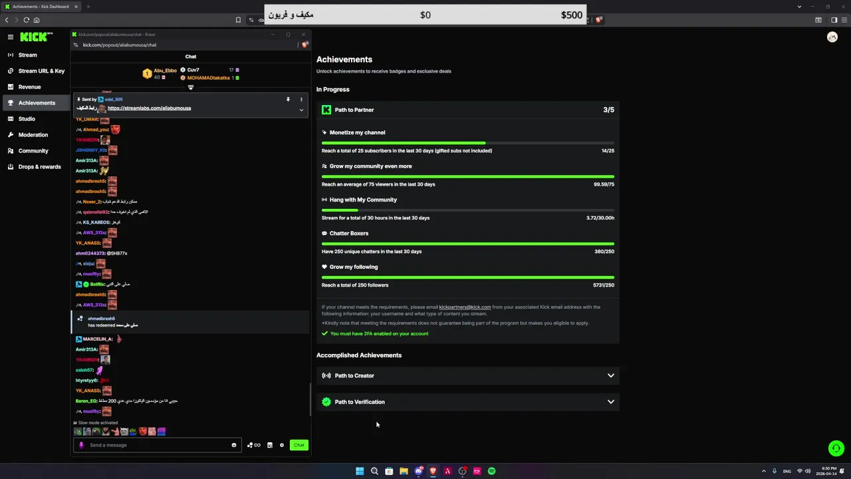Open Spotify from the taskbar

coord(491,471)
